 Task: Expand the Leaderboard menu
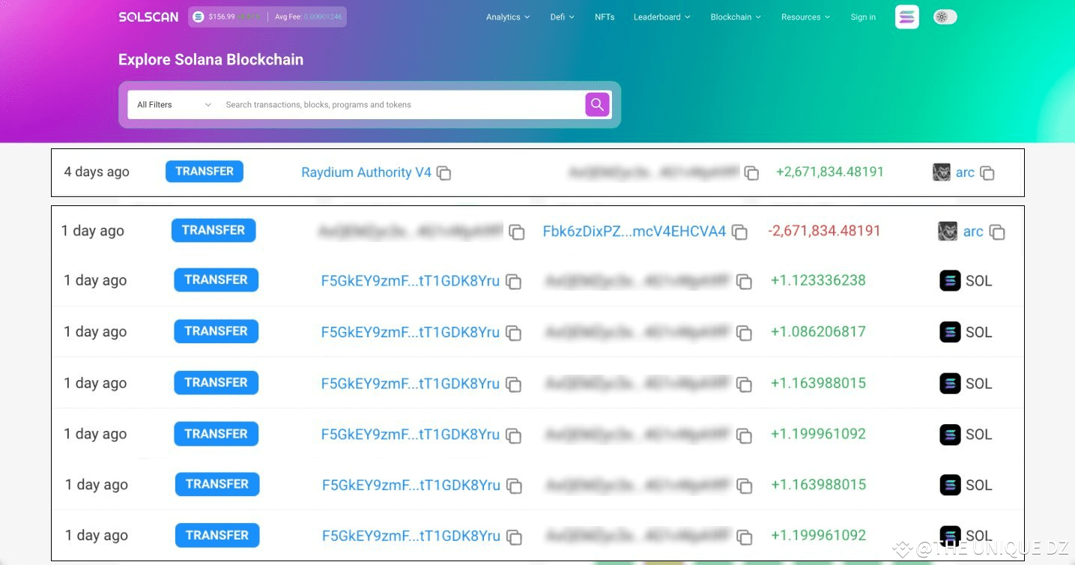(662, 17)
